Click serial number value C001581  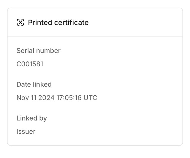point(30,64)
